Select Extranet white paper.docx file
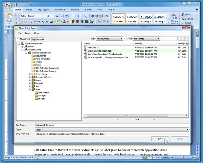Viewport: 203px width, 163px height. pos(100,51)
